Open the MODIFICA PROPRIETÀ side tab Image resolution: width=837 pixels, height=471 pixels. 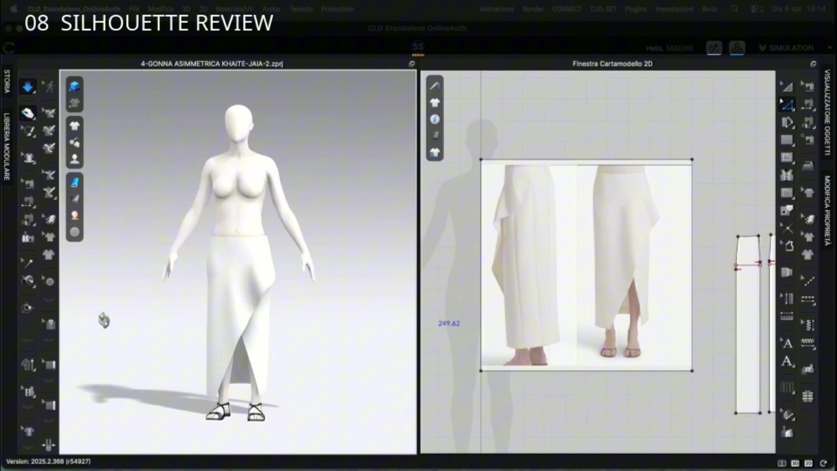827,210
